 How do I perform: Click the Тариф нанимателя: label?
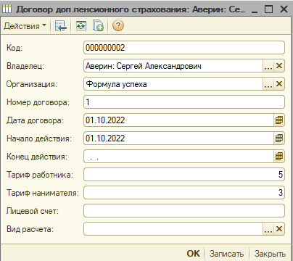[x=43, y=193]
